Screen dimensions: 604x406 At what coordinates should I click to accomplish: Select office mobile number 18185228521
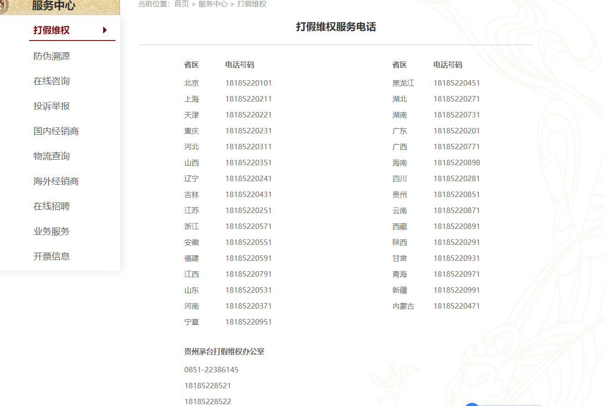(208, 386)
